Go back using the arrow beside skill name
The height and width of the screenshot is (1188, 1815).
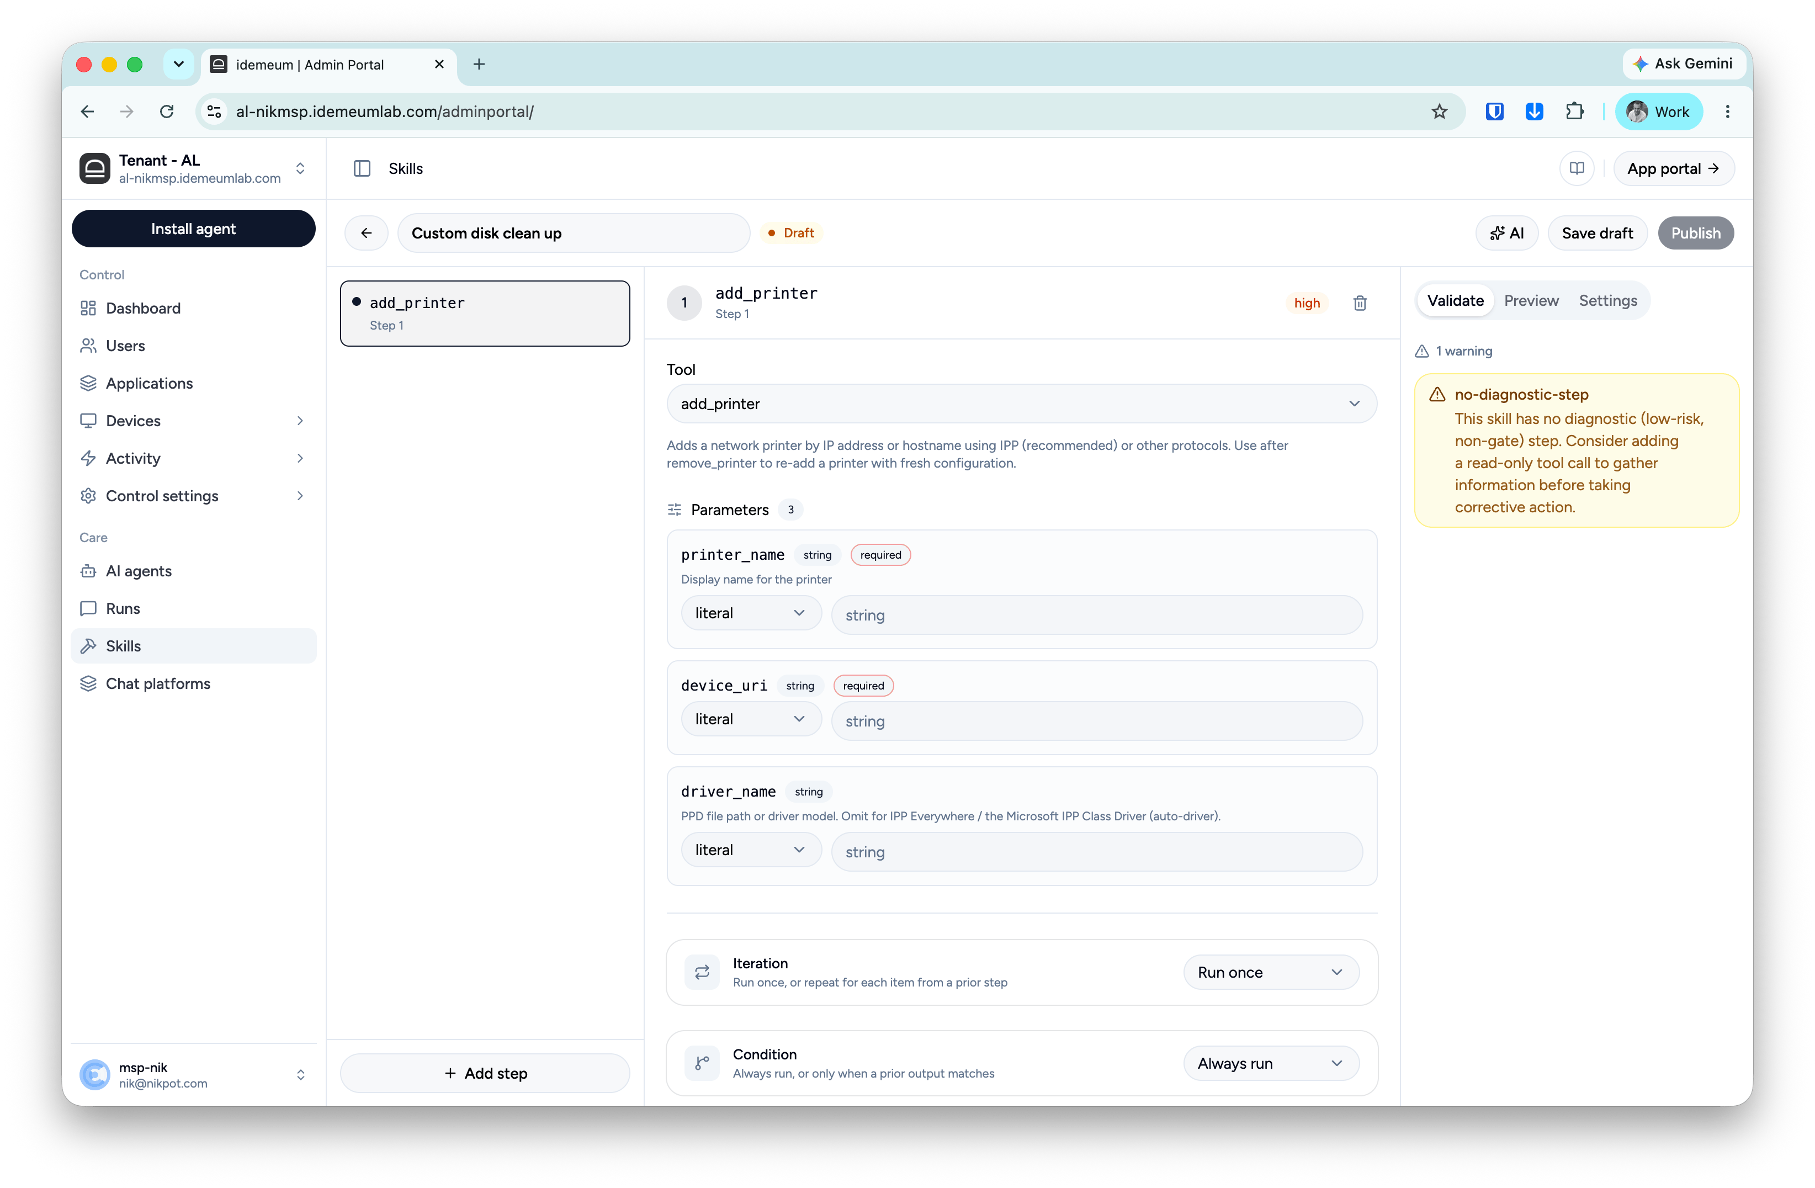pyautogui.click(x=367, y=234)
